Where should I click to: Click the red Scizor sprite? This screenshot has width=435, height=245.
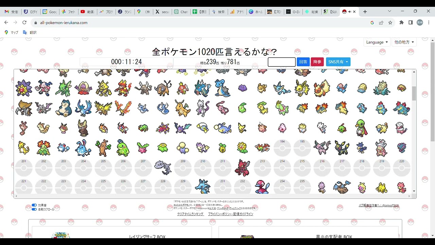point(242,167)
